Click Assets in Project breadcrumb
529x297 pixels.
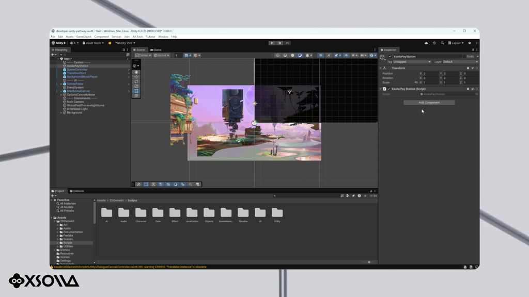click(101, 201)
